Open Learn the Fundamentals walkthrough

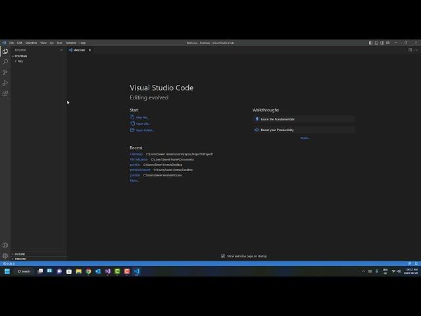click(x=304, y=119)
